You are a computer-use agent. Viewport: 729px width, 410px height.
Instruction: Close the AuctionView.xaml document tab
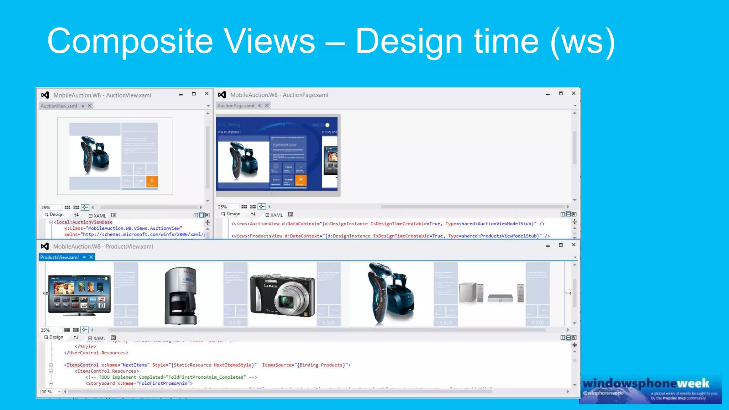(90, 106)
